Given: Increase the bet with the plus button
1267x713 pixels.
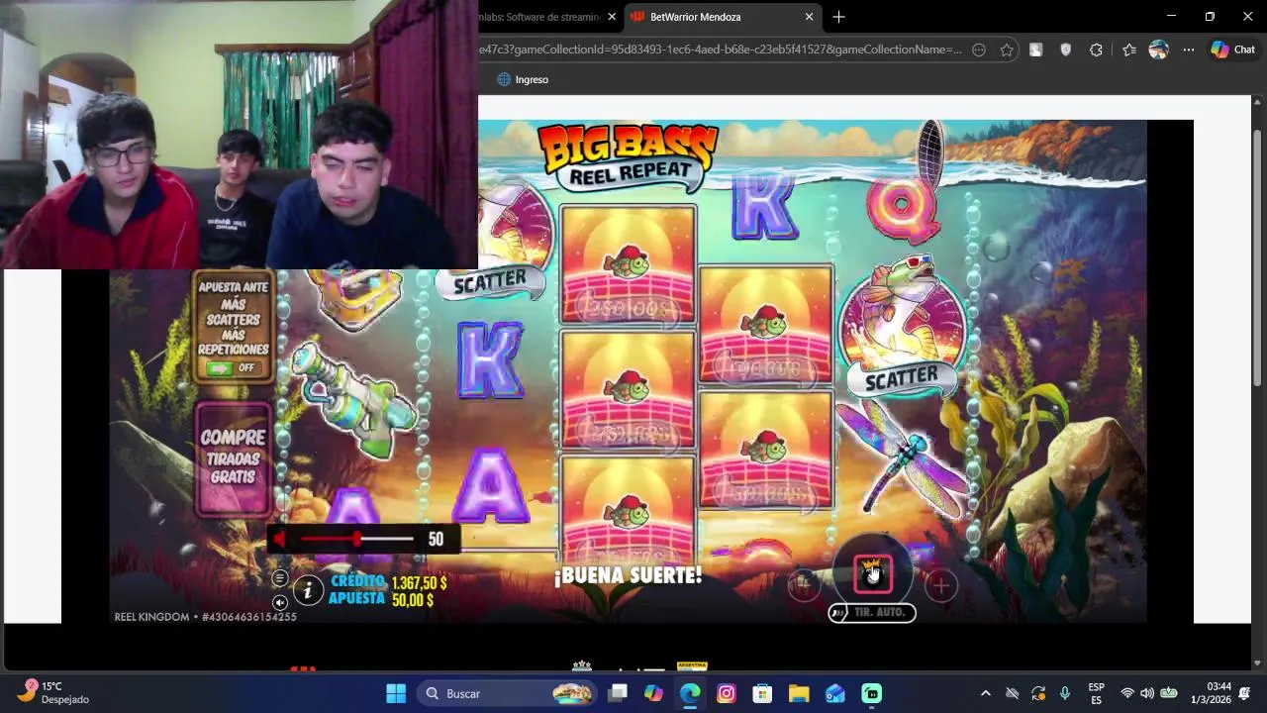Looking at the screenshot, I should [940, 585].
